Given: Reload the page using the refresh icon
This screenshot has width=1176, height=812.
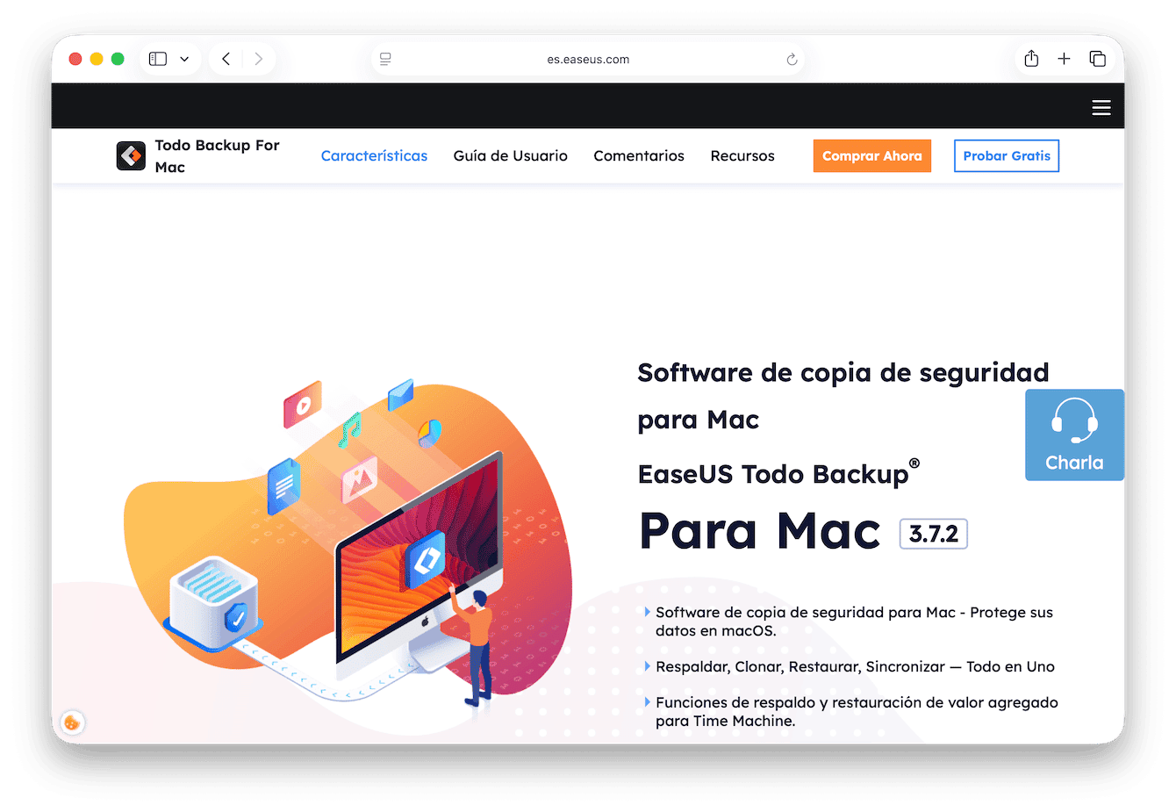Looking at the screenshot, I should point(792,59).
